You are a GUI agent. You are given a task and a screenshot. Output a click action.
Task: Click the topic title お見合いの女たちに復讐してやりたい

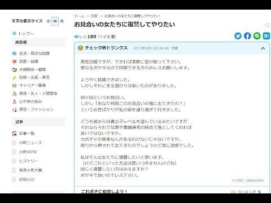pyautogui.click(x=124, y=25)
